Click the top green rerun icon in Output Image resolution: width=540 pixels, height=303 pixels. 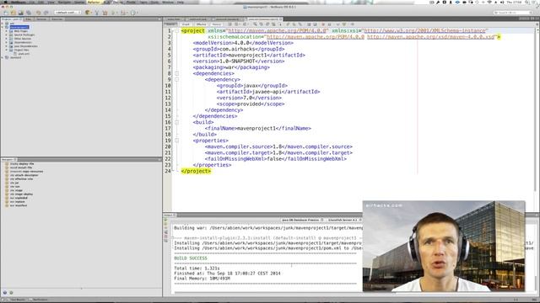(166, 220)
